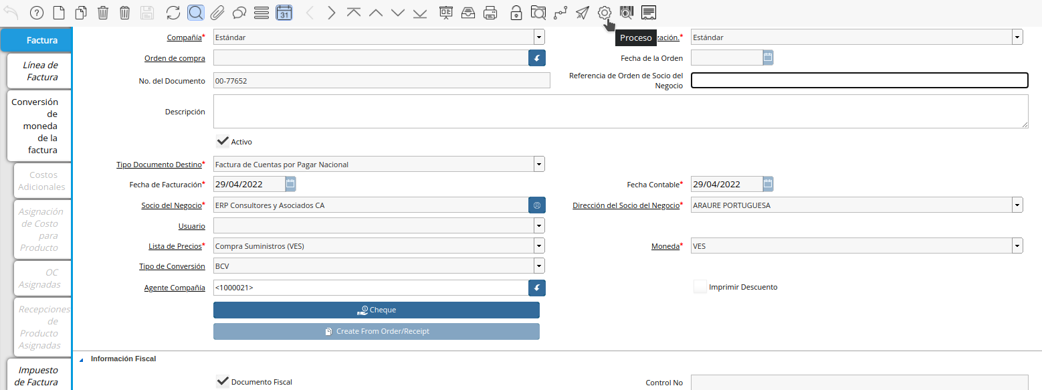The width and height of the screenshot is (1042, 390).
Task: Open the Organización dropdown showing Estándar
Action: point(1017,37)
